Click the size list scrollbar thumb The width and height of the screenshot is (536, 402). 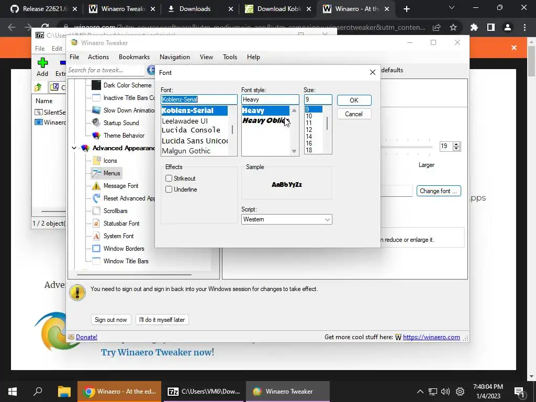[327, 123]
